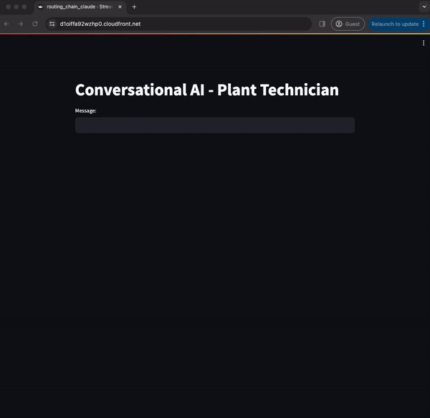The width and height of the screenshot is (430, 418).
Task: Click the address bar URL
Action: 100,24
